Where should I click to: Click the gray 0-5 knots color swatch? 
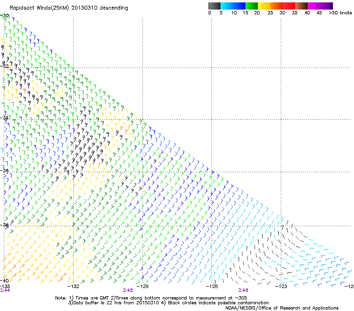coord(214,6)
